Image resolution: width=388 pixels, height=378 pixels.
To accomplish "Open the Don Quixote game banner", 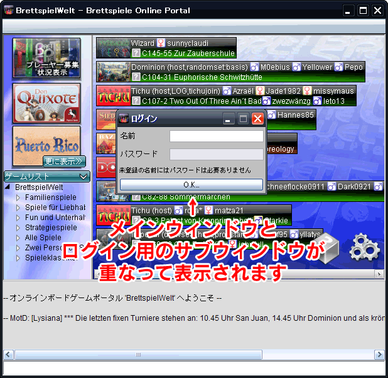I will (46, 103).
